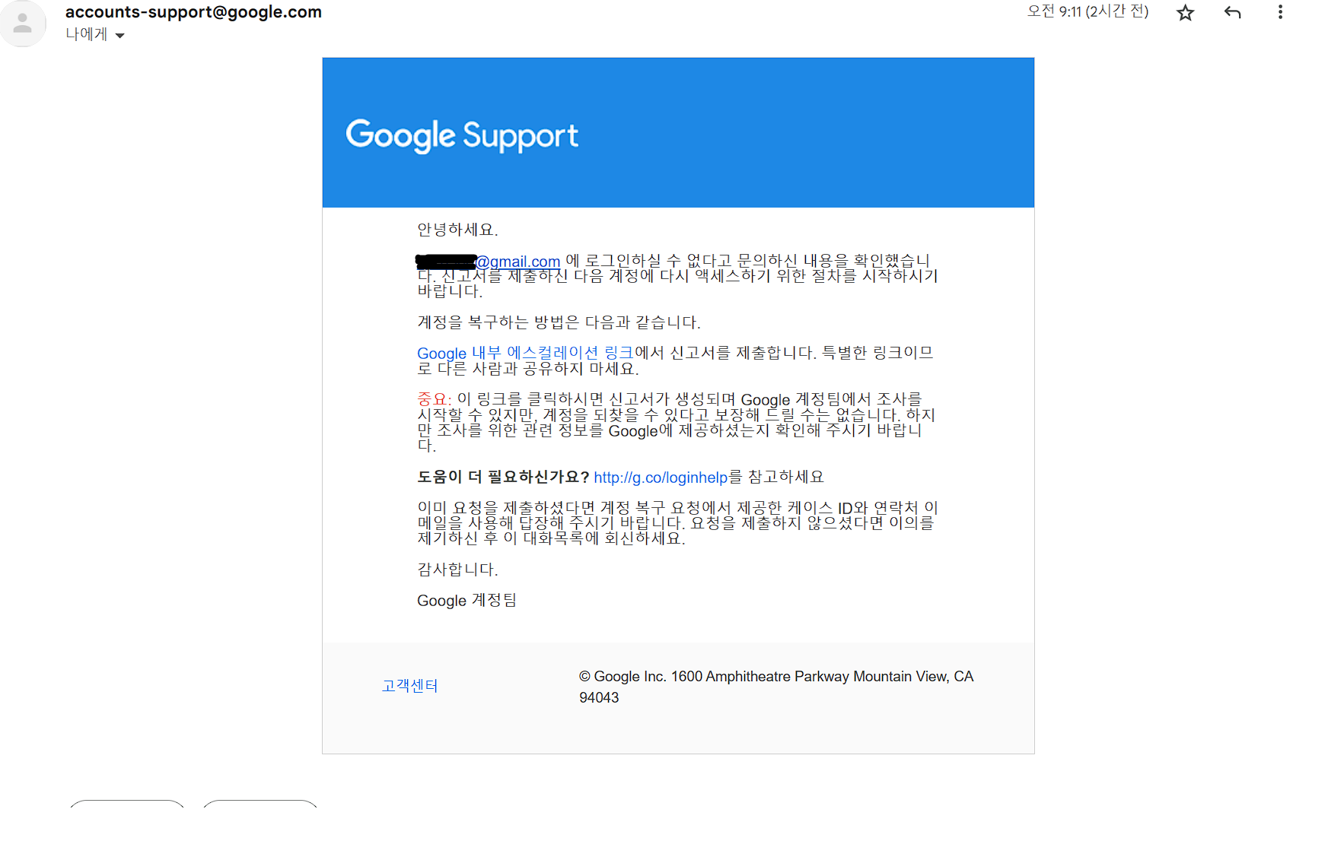Reply using the arrow icon
The width and height of the screenshot is (1328, 841).
click(1233, 12)
